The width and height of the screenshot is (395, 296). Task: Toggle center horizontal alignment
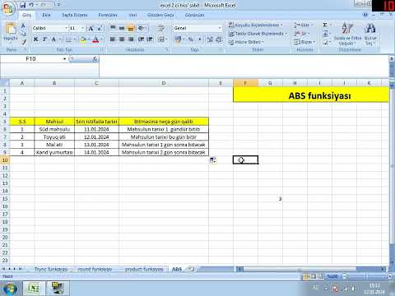[x=122, y=39]
